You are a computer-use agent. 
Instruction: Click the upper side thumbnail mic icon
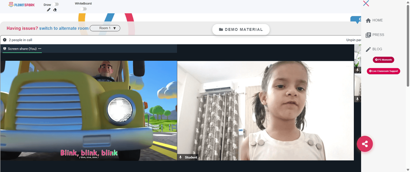(x=358, y=70)
